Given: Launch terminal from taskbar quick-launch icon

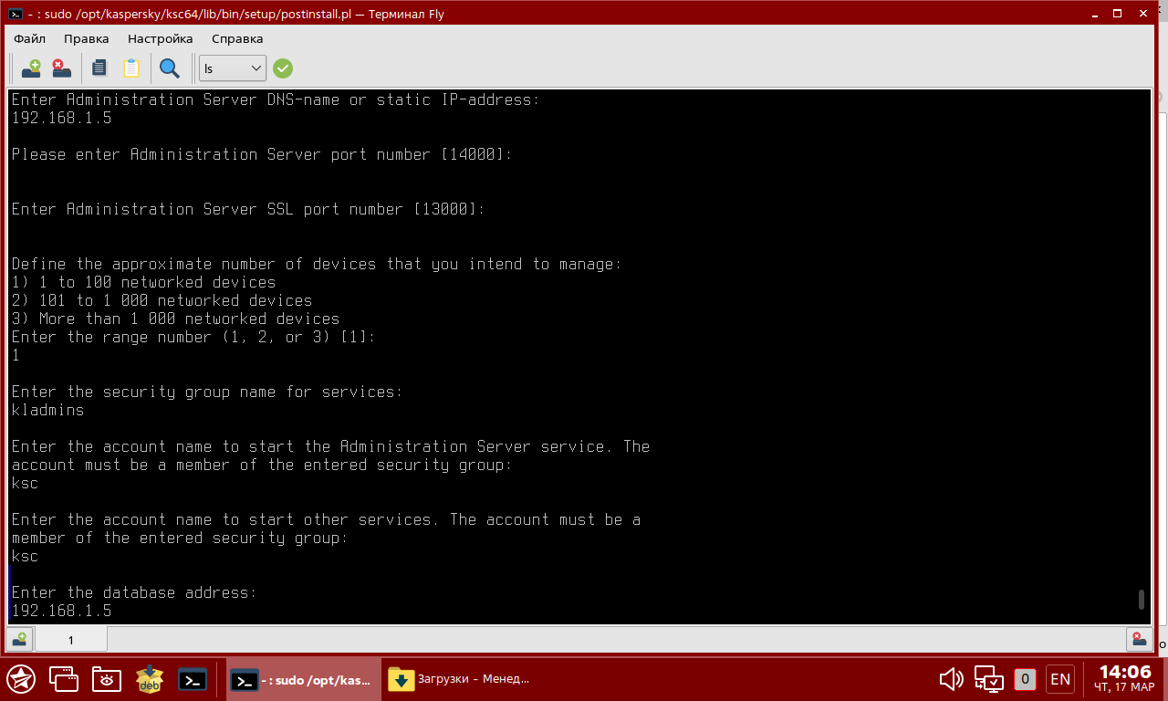Looking at the screenshot, I should pos(193,679).
